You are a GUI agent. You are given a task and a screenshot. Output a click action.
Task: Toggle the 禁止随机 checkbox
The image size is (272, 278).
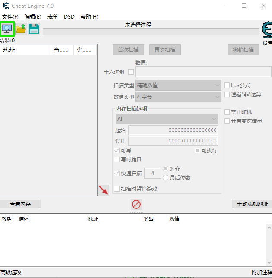pos(227,112)
